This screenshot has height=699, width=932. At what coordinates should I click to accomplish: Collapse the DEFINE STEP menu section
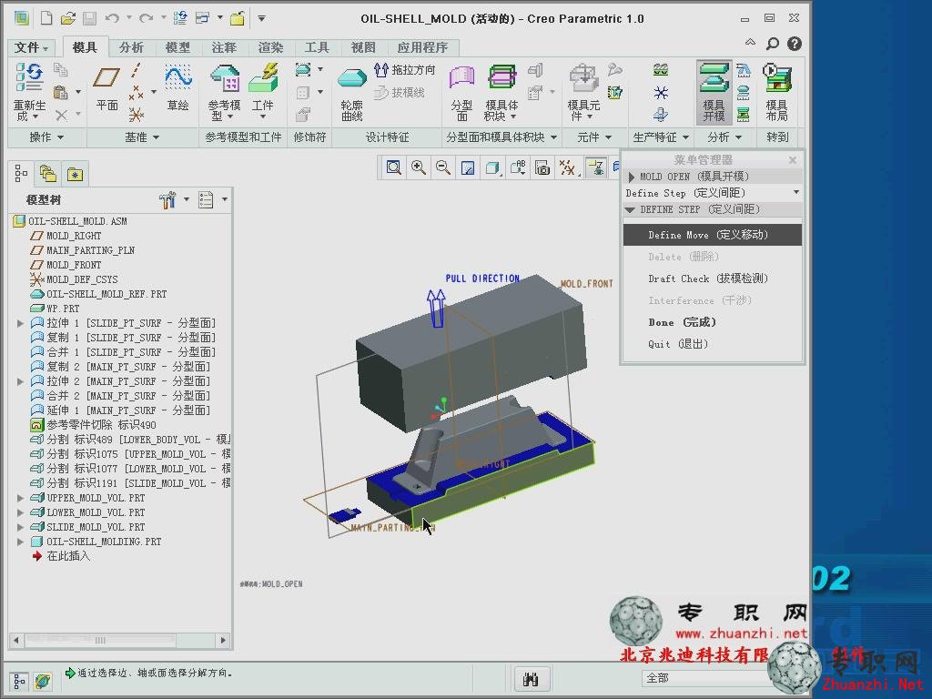pos(630,210)
